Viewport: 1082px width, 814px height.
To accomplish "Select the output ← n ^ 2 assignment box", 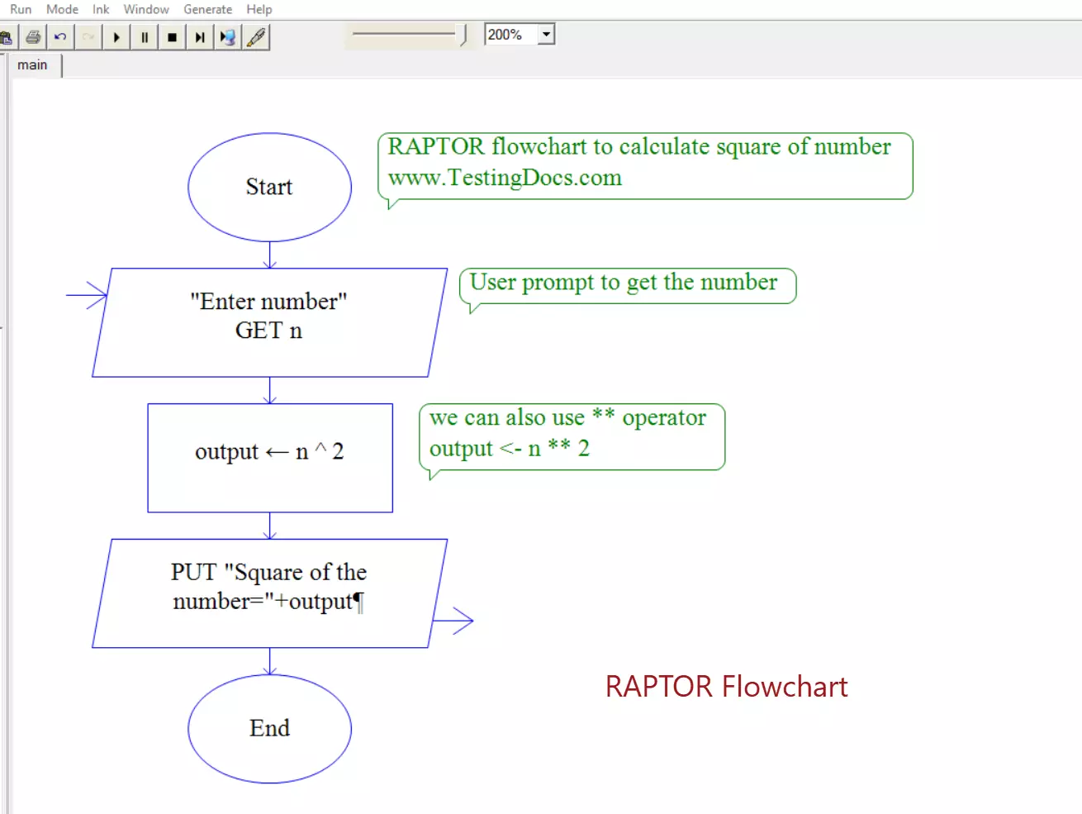I will click(270, 458).
